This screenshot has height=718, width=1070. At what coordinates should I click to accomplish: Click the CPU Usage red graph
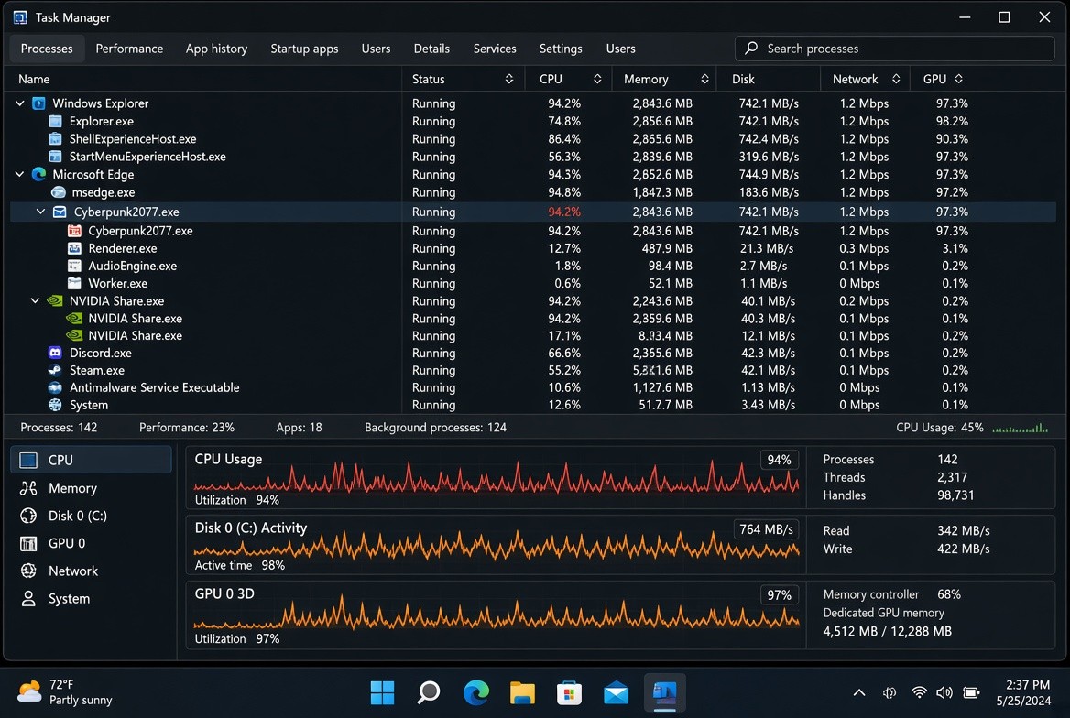coord(497,477)
